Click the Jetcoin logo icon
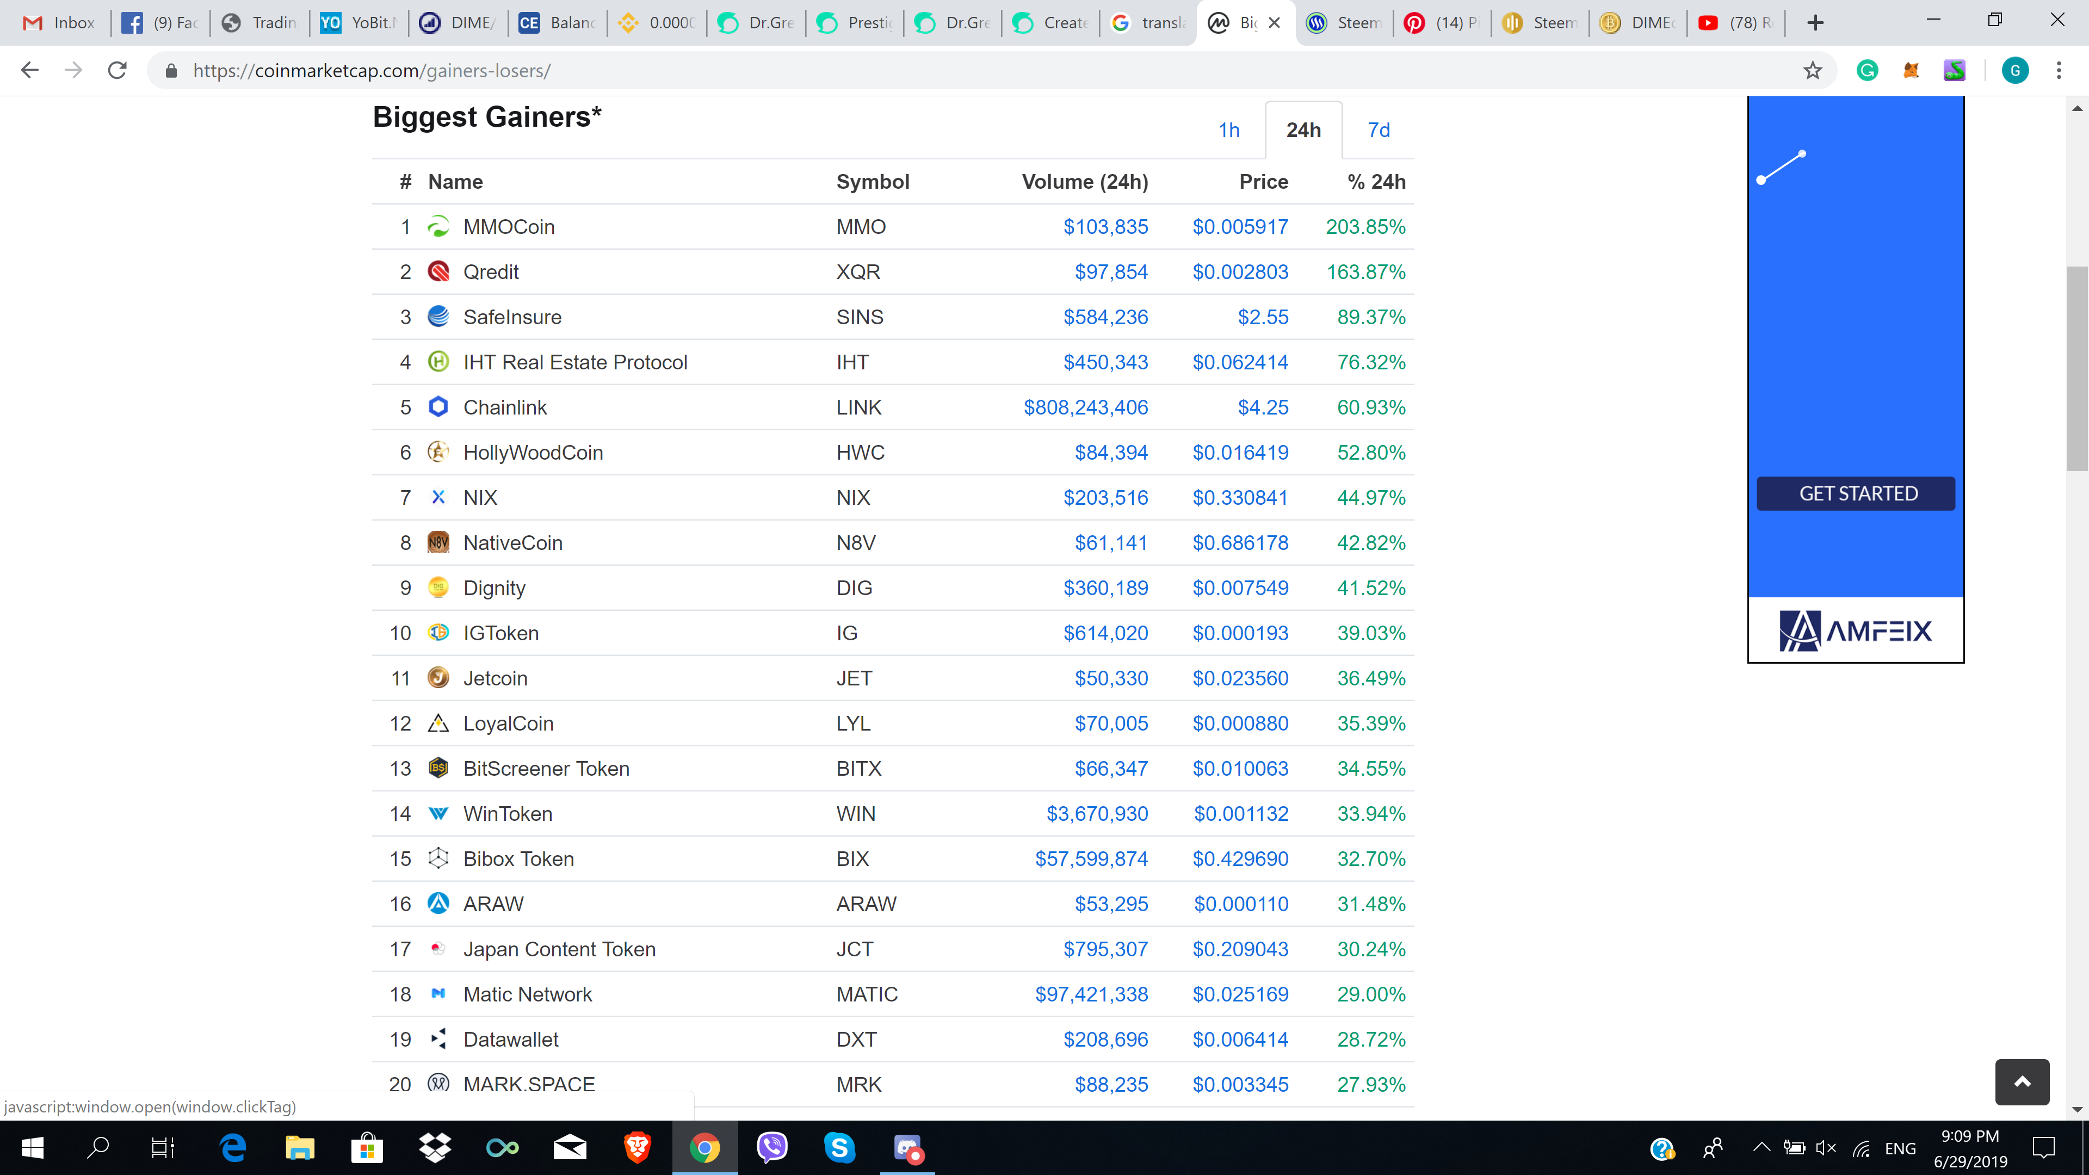 (438, 678)
